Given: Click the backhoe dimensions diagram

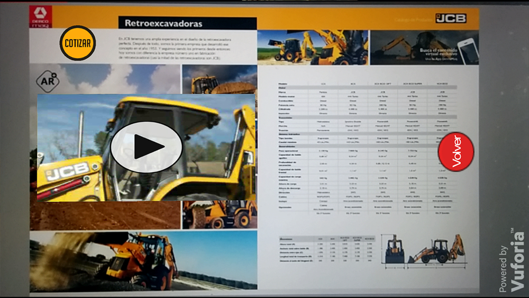Looking at the screenshot, I should (x=425, y=251).
